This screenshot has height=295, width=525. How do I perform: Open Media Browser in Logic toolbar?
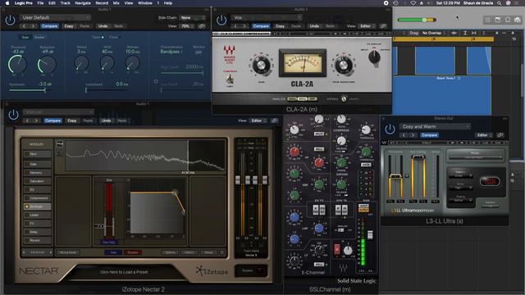pyautogui.click(x=518, y=20)
